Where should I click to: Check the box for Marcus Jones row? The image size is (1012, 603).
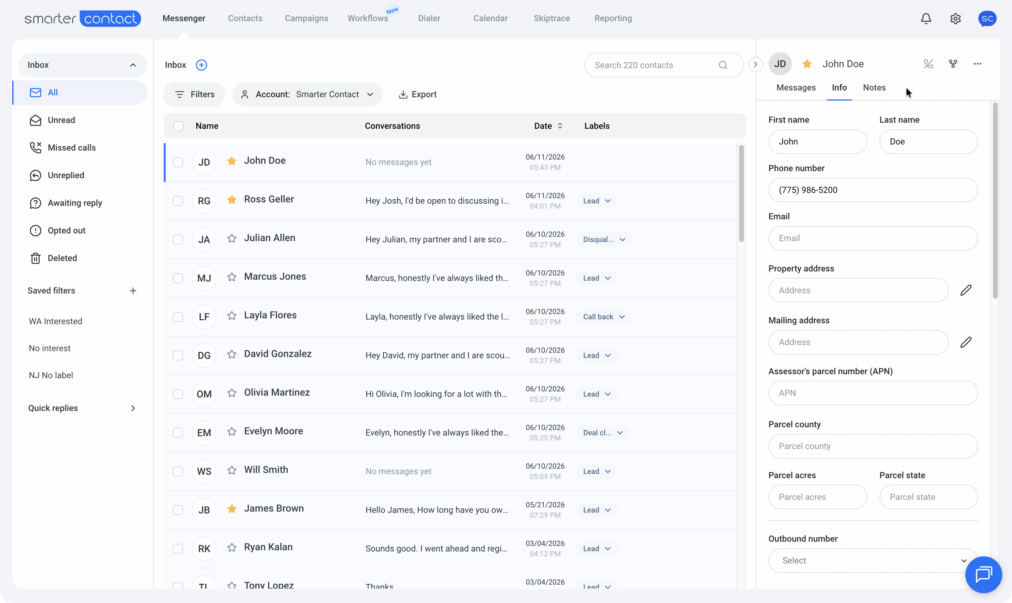pyautogui.click(x=178, y=278)
